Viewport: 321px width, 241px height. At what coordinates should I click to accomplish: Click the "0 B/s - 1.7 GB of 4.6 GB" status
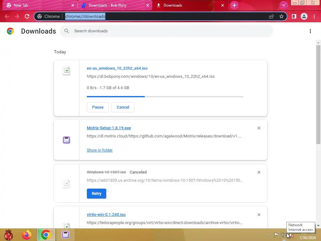coord(108,88)
